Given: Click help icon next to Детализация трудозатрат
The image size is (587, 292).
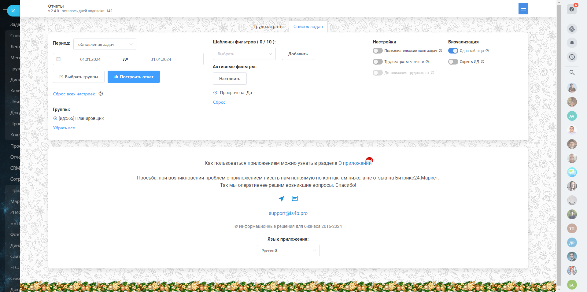Looking at the screenshot, I should (x=433, y=73).
